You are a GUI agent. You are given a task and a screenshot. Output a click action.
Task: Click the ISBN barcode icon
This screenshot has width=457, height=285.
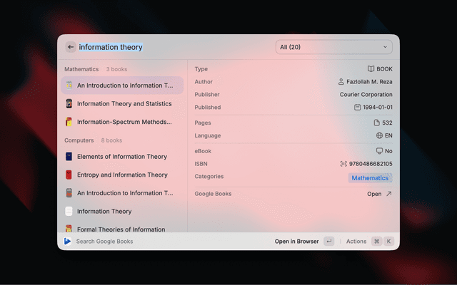(x=343, y=164)
